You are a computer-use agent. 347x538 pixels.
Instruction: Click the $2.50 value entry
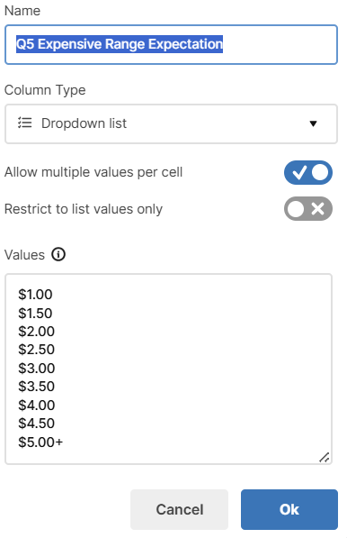[36, 350]
